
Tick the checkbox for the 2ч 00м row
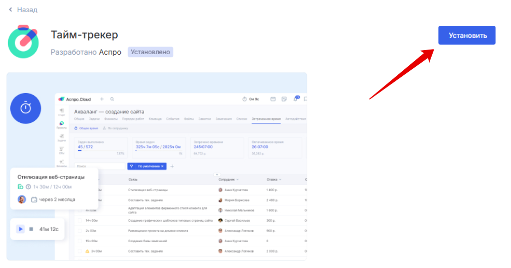[79, 231]
